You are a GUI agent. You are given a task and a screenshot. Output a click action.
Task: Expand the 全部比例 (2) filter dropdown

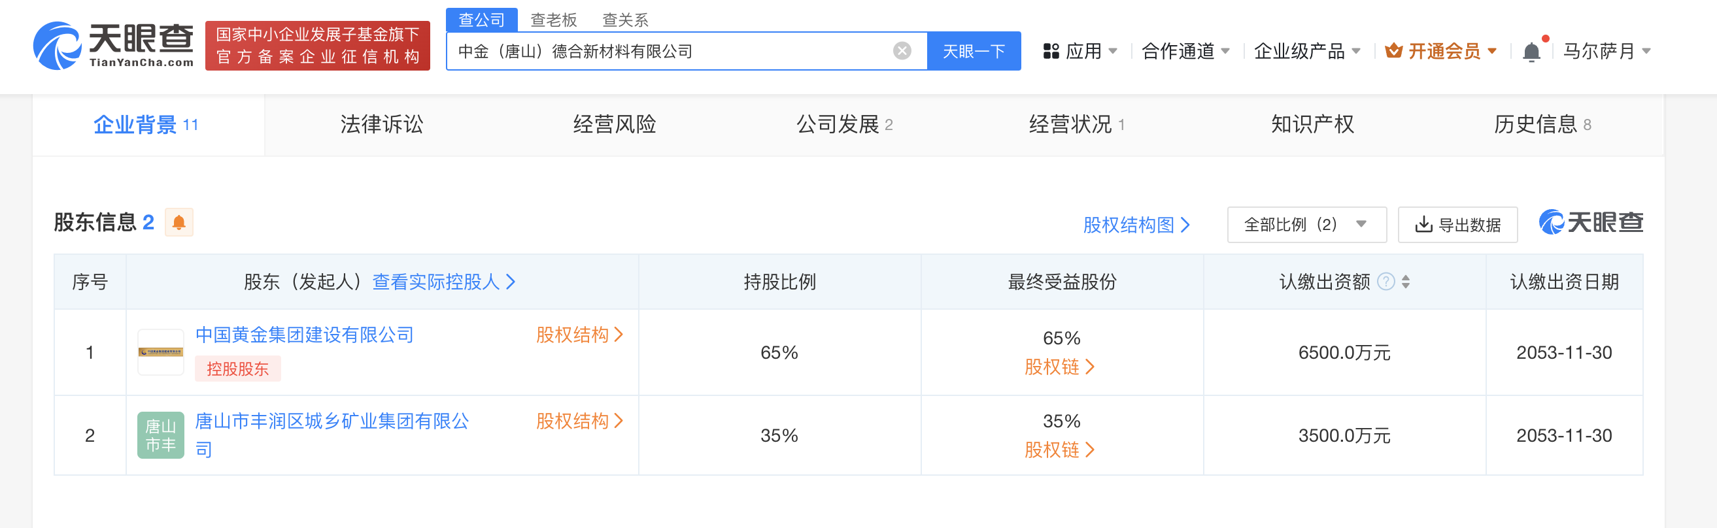coord(1306,225)
